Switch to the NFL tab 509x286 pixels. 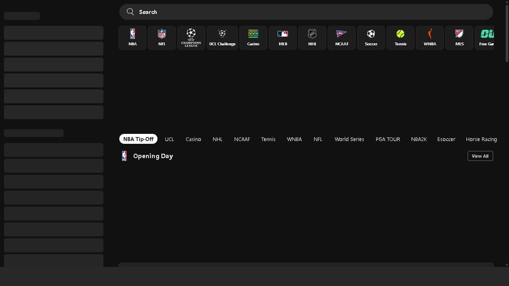tap(318, 139)
